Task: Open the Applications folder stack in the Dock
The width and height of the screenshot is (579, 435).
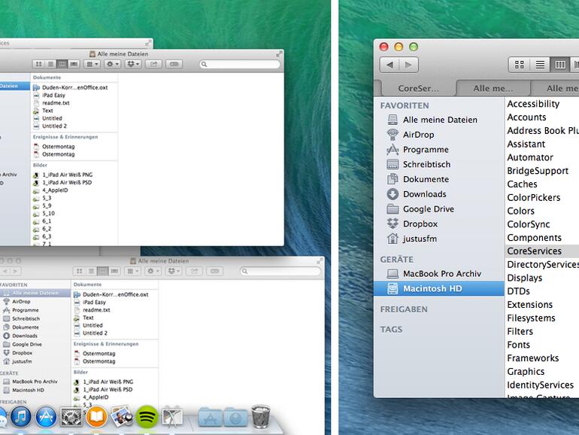Action: [x=210, y=417]
